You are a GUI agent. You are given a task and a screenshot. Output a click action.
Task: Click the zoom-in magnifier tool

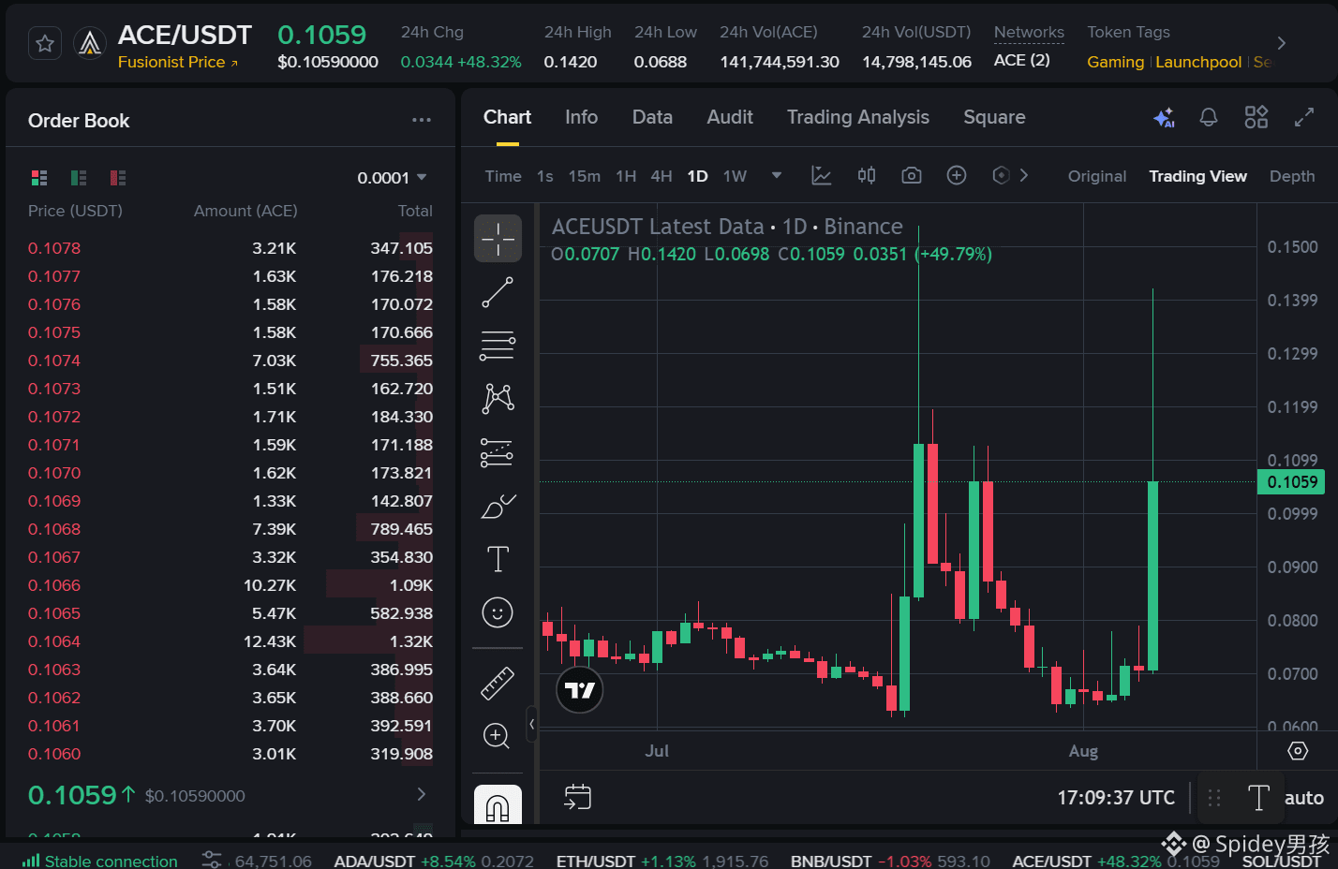pos(498,736)
